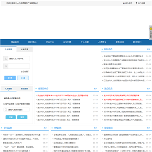
Task: Open 便民信息 article dated 04-29
Action: tap(13, 143)
